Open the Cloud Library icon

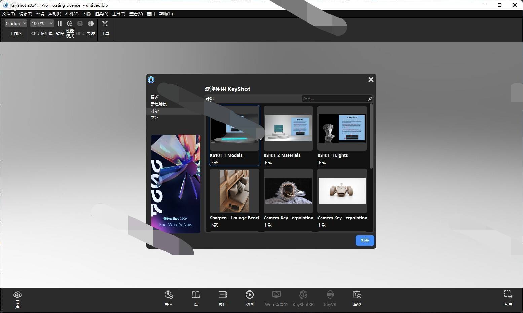(17, 295)
